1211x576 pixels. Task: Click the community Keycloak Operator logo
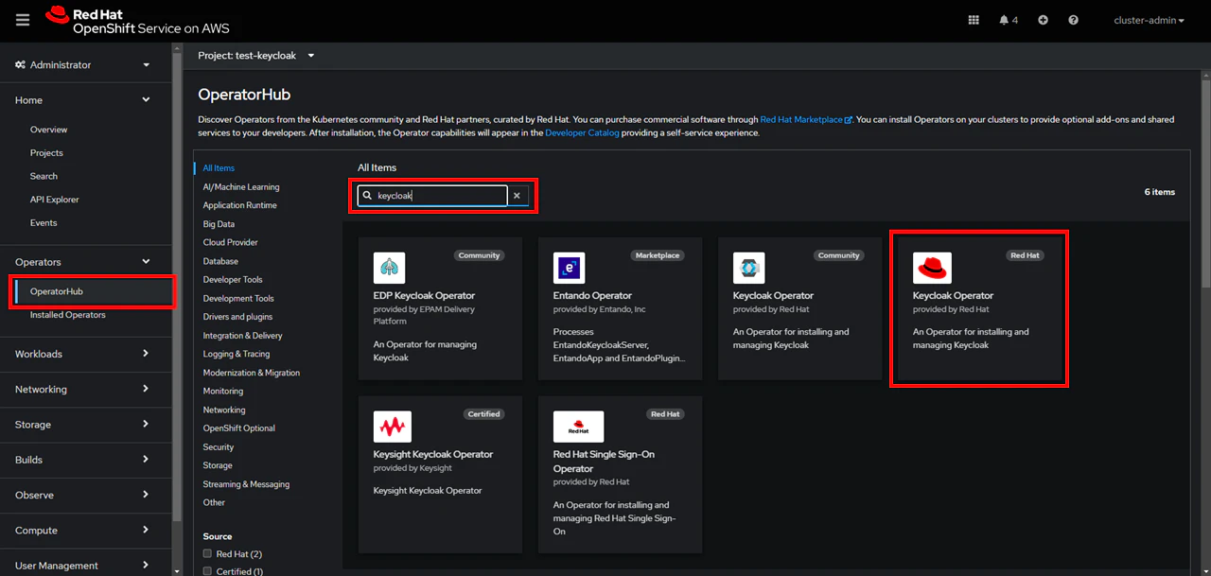(748, 268)
